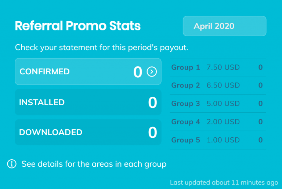Click the Group 4 label
This screenshot has width=282, height=189.
pyautogui.click(x=185, y=122)
